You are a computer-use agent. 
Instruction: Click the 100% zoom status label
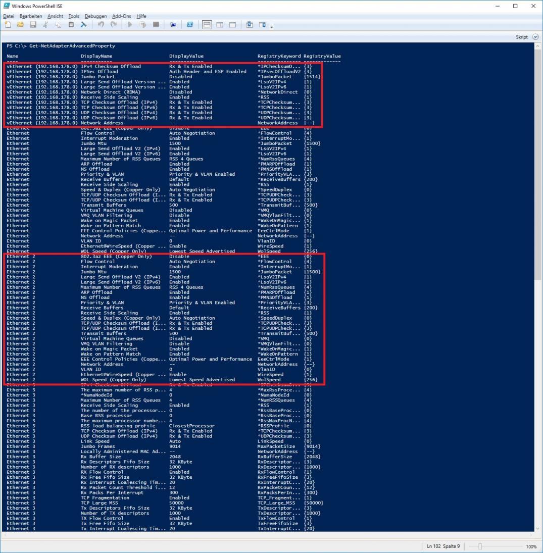point(531,546)
